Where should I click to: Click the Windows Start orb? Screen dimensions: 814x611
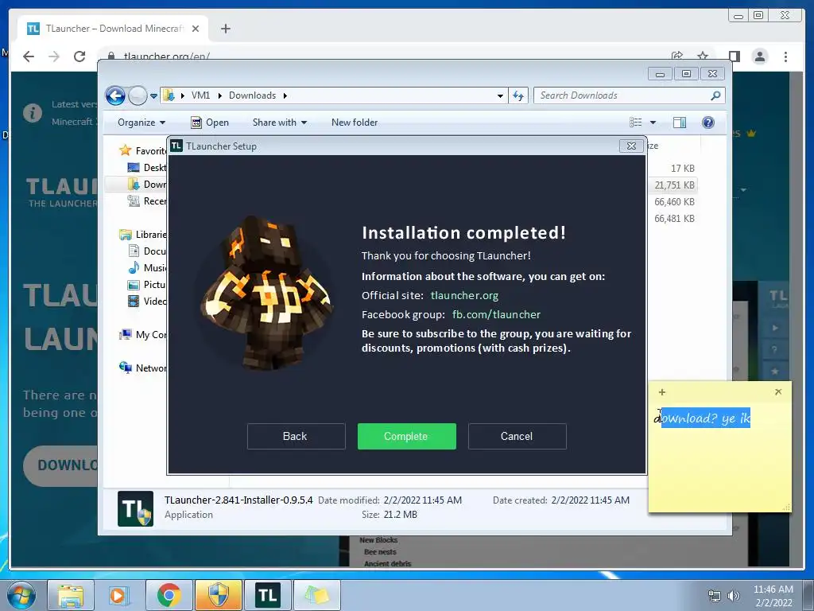(x=21, y=595)
